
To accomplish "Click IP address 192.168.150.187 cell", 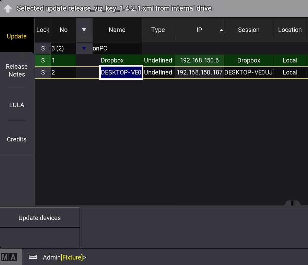I will coord(199,72).
